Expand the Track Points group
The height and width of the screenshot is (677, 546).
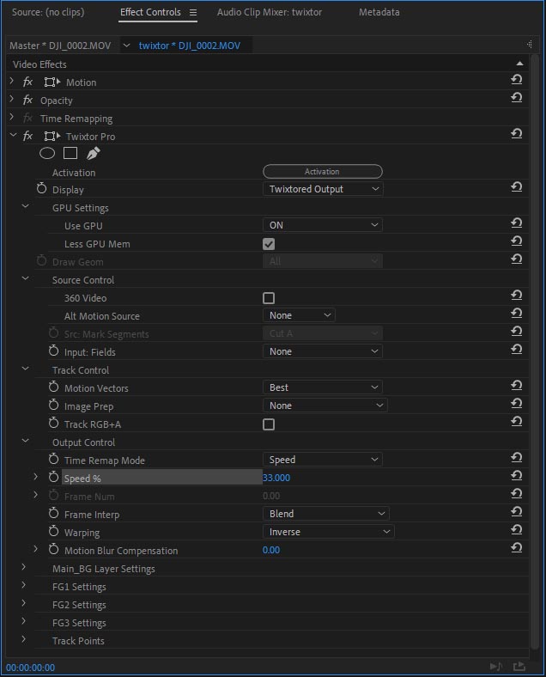click(x=24, y=639)
